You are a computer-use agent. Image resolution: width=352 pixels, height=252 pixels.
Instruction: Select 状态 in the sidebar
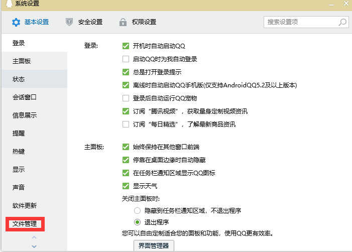(x=34, y=79)
